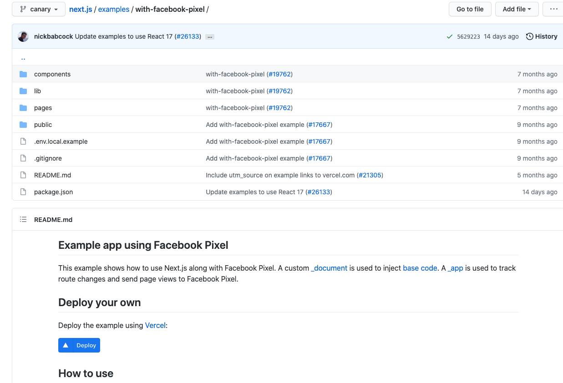
Task: Click the '14 days ago' timestamp in header
Action: point(501,36)
